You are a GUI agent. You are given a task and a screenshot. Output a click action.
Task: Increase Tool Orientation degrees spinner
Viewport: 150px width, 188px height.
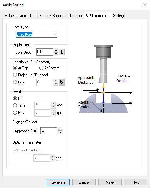tap(52, 156)
